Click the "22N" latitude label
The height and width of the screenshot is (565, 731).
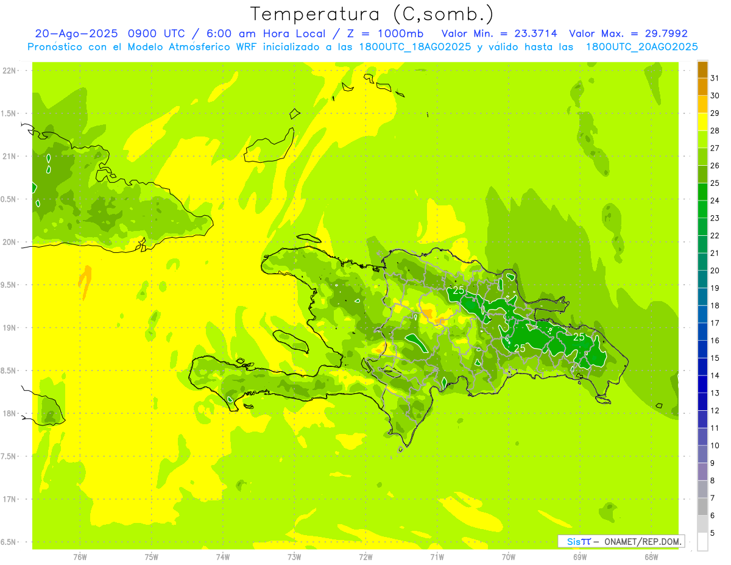(x=10, y=71)
